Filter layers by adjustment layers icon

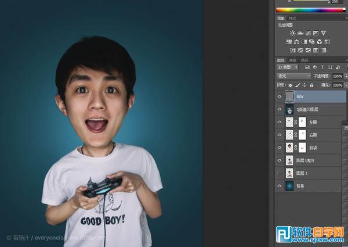tap(315, 67)
